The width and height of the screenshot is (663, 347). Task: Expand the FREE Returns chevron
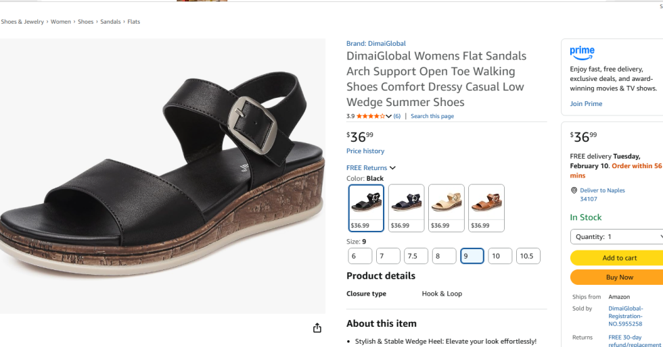click(x=392, y=168)
